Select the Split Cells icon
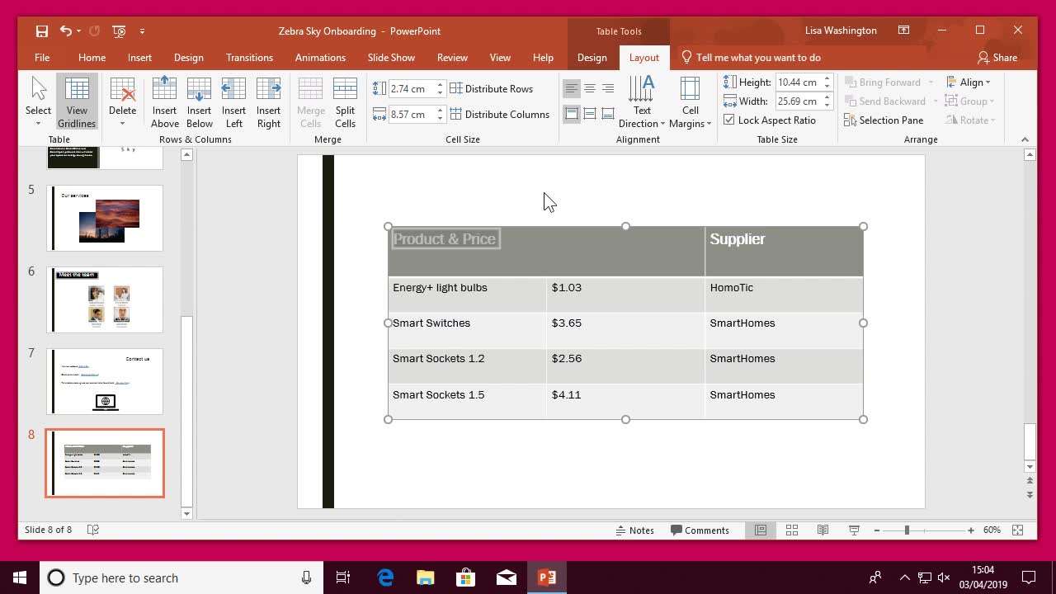The height and width of the screenshot is (594, 1056). point(345,99)
